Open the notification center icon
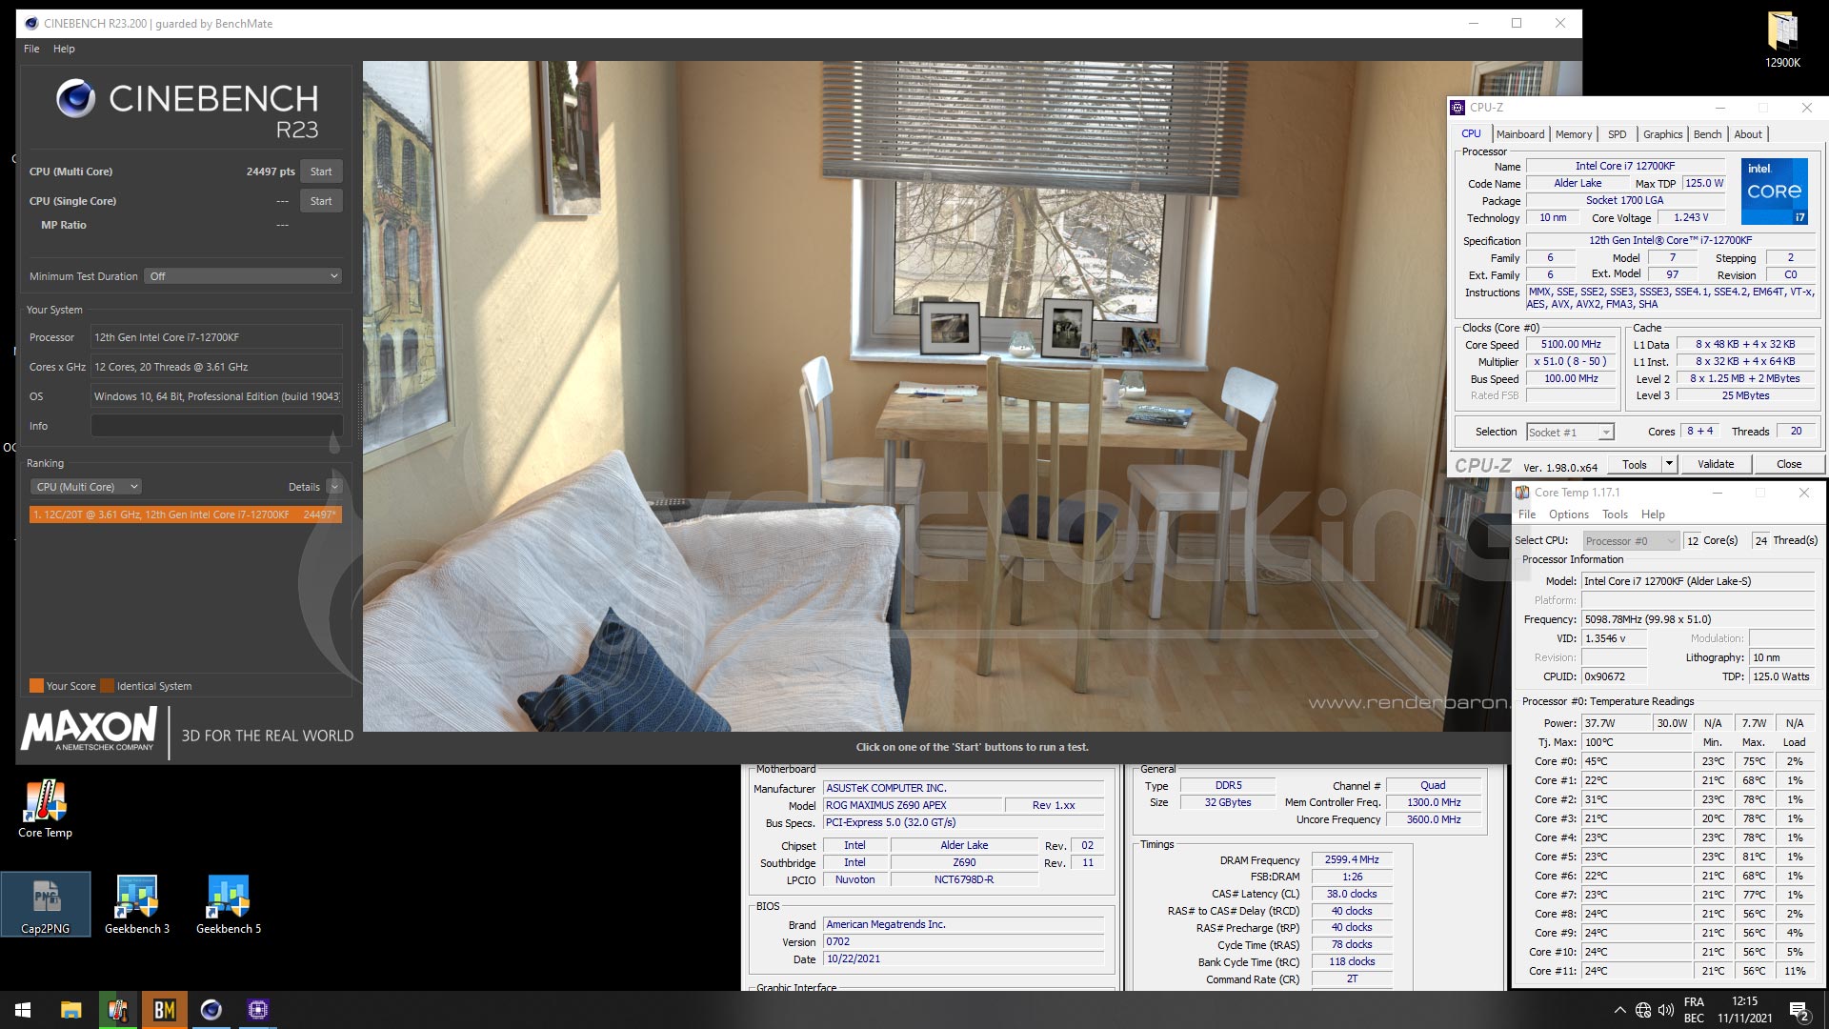 pos(1799,1011)
